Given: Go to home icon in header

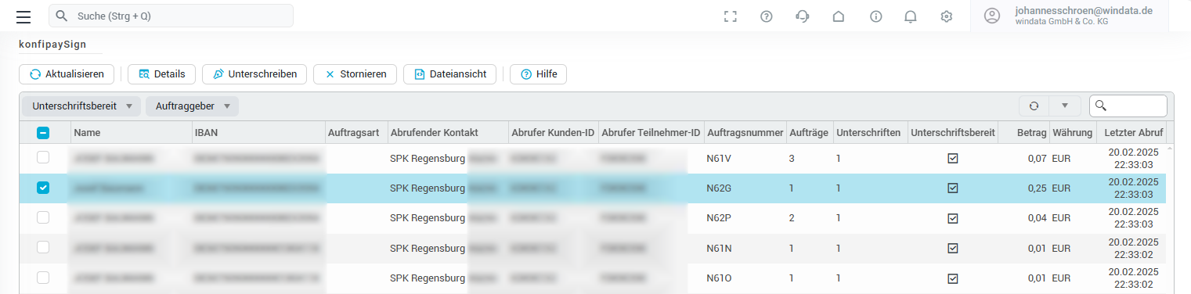Looking at the screenshot, I should click(839, 16).
